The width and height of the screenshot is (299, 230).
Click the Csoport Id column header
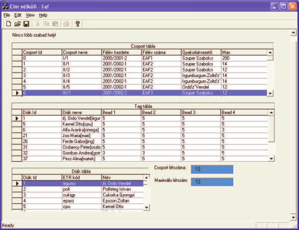pyautogui.click(x=42, y=52)
